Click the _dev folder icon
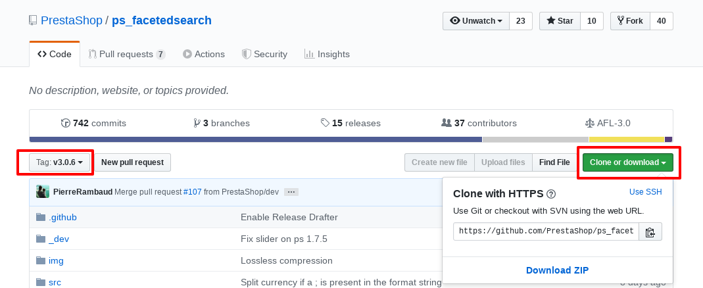Image resolution: width=703 pixels, height=288 pixels. [41, 239]
